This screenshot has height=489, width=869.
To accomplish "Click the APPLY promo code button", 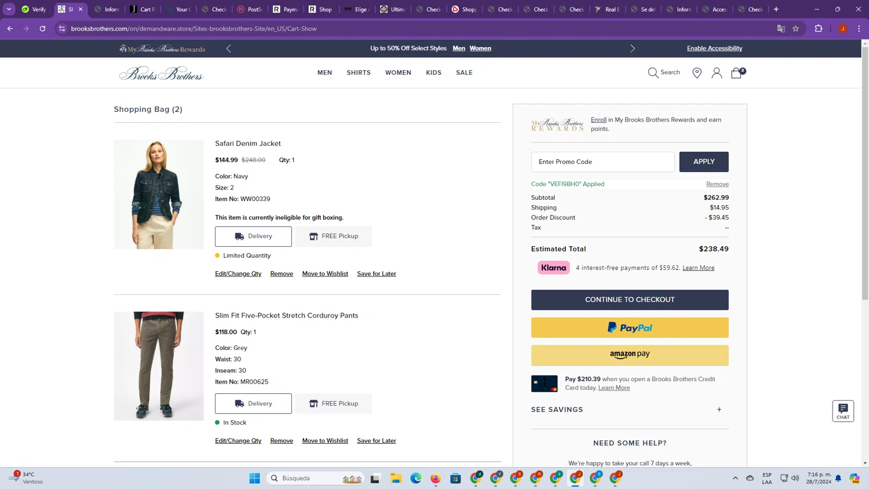I will 704,162.
